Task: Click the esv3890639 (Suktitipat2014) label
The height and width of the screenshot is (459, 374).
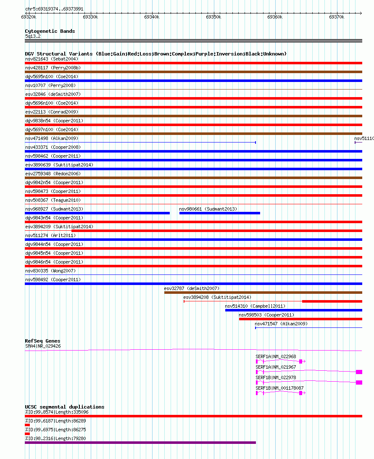Action: click(59, 164)
